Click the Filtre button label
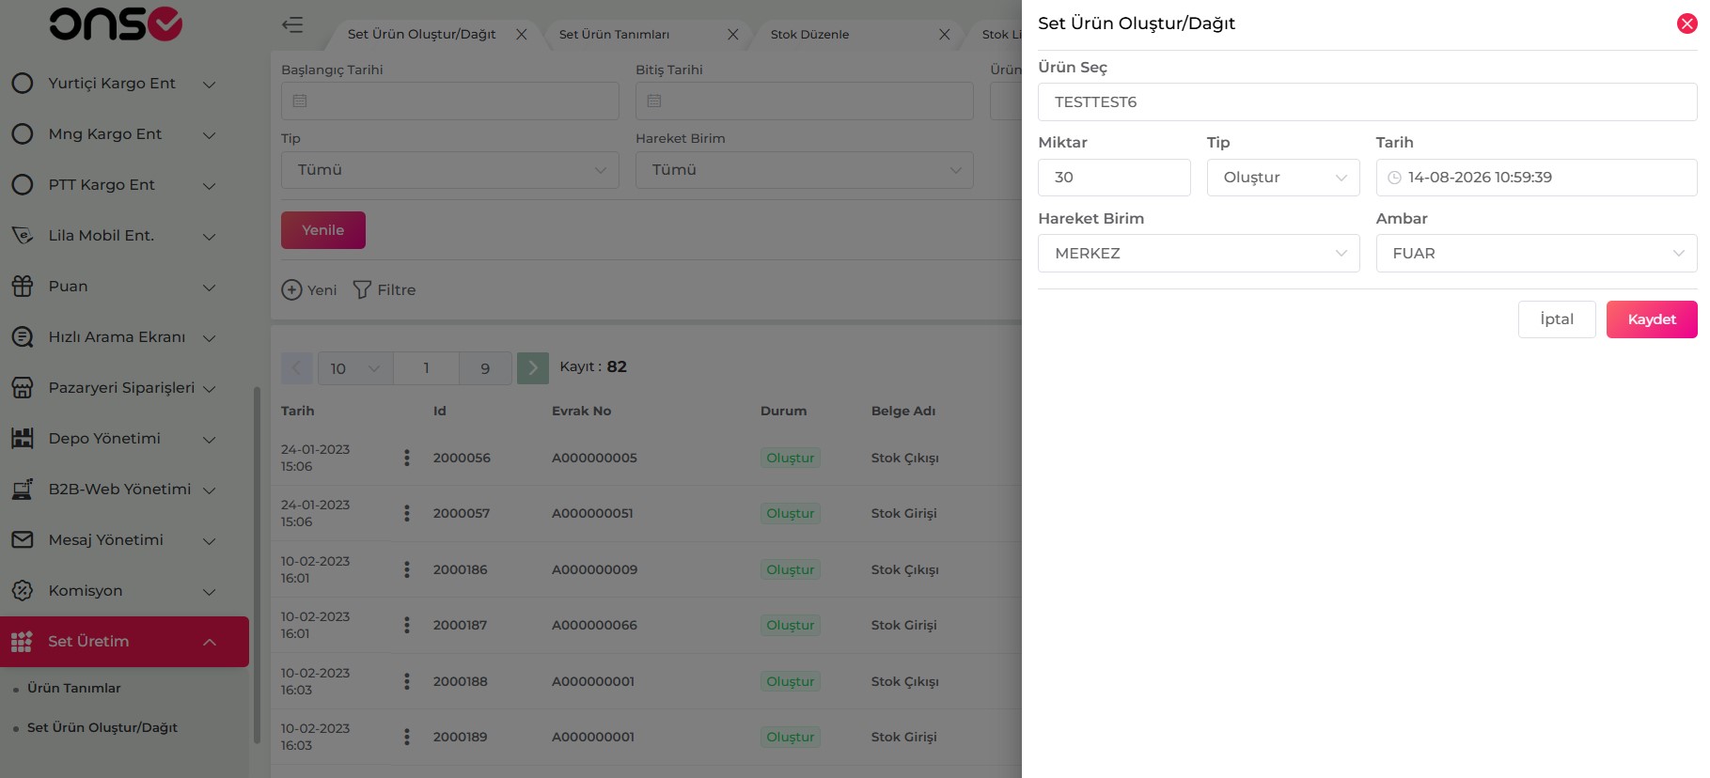This screenshot has width=1710, height=778. pos(397,290)
